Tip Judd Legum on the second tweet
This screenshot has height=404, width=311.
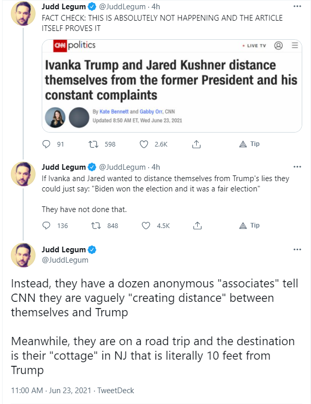tap(250, 225)
